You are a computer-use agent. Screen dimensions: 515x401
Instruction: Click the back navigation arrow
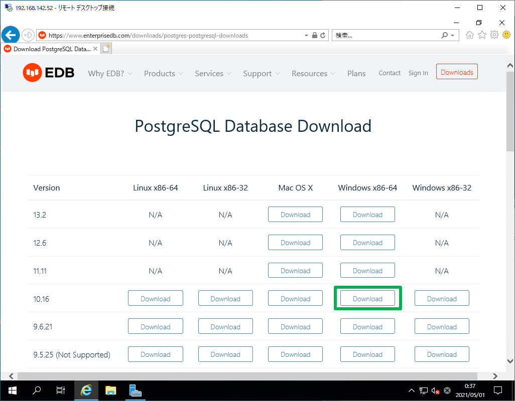click(x=11, y=35)
